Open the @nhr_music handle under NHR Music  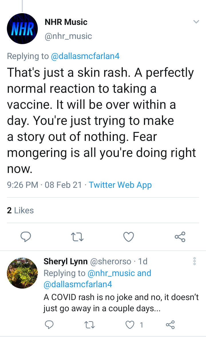pyautogui.click(x=68, y=36)
